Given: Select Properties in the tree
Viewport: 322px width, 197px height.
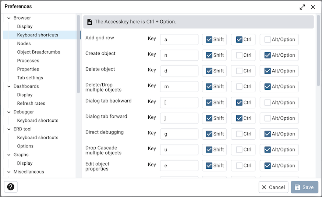Looking at the screenshot, I should coord(28,69).
